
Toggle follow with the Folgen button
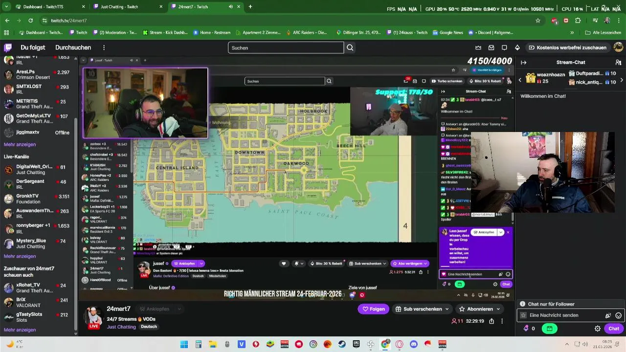coord(374,309)
